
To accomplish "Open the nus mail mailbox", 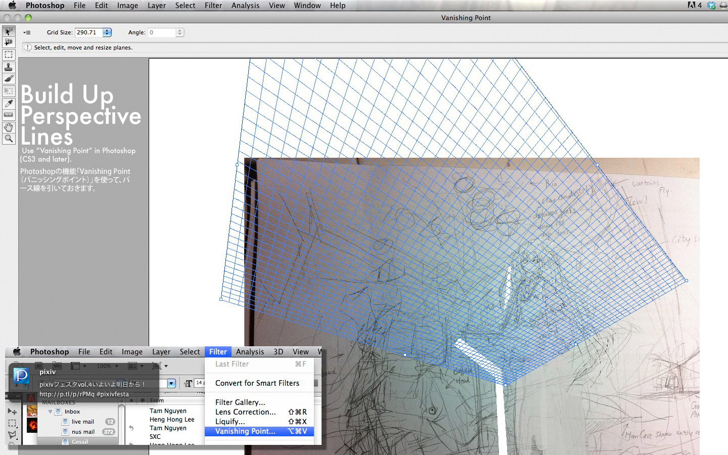I will [x=83, y=432].
